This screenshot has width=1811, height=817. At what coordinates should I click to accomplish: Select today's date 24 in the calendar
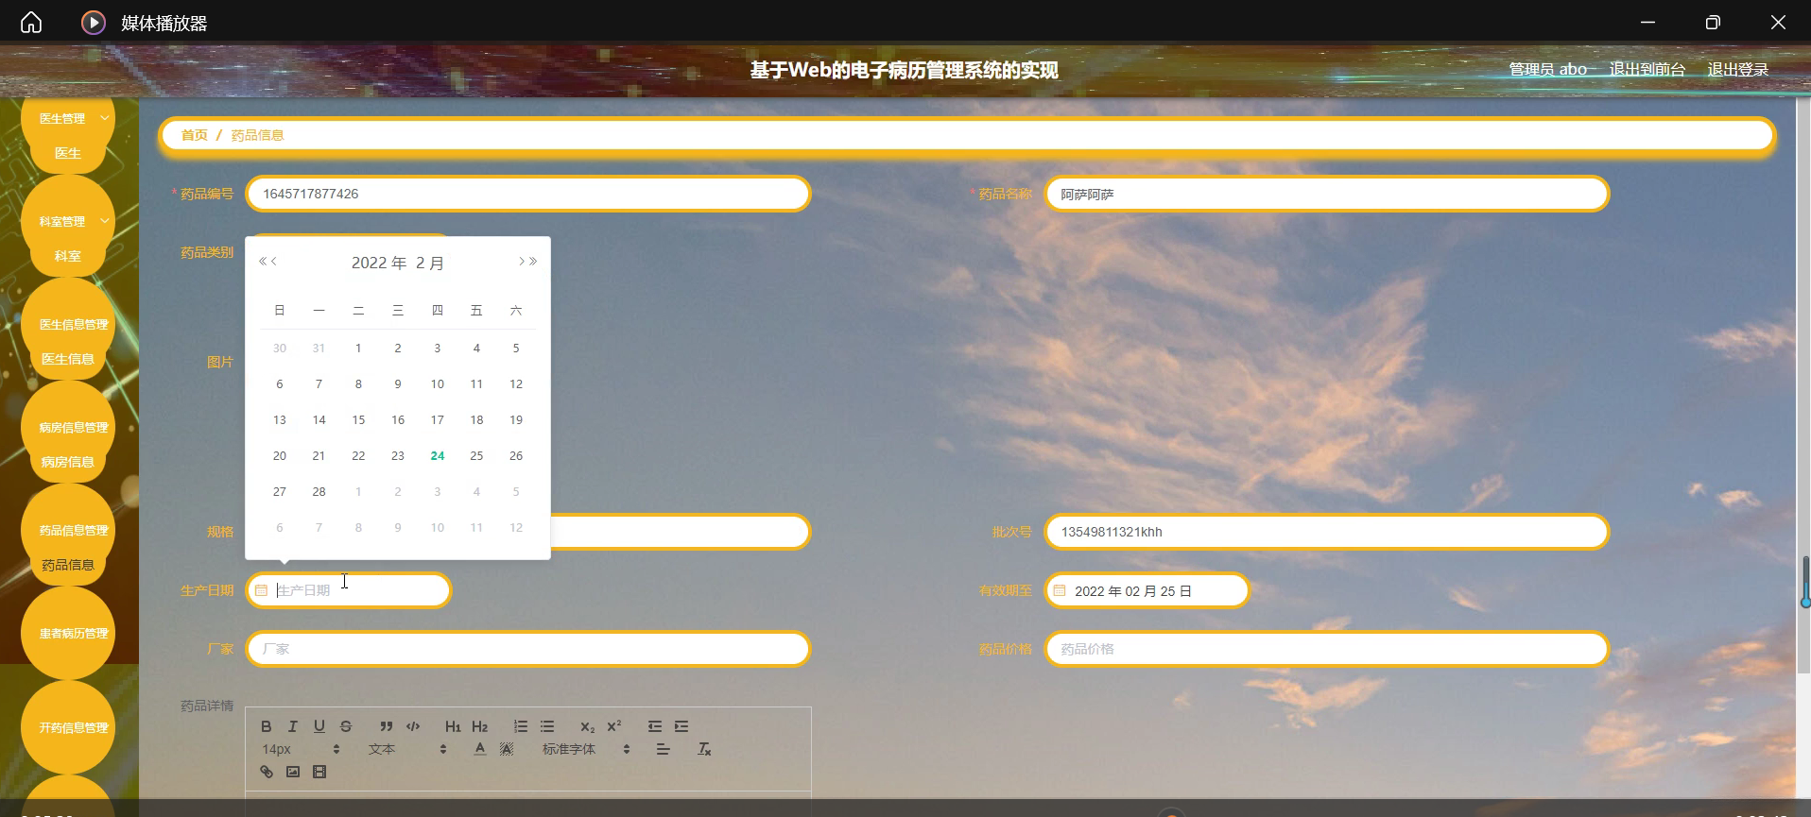[x=438, y=455]
